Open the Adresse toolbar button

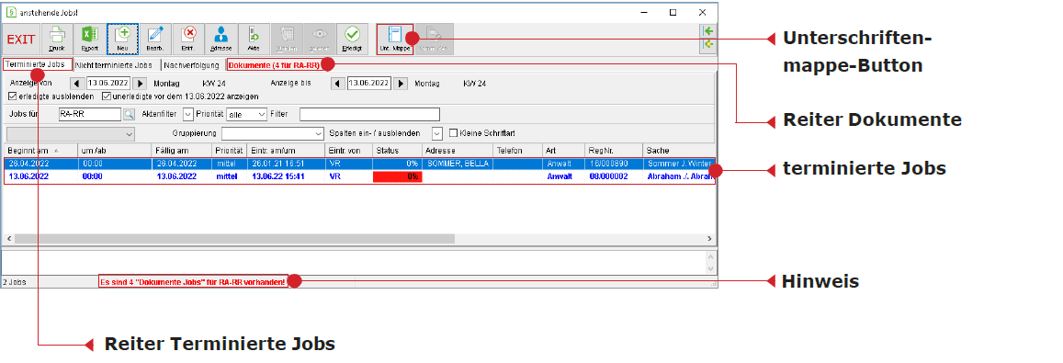coord(221,40)
